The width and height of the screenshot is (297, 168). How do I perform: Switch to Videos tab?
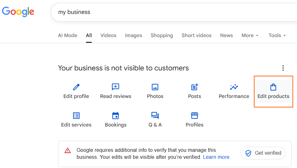108,36
